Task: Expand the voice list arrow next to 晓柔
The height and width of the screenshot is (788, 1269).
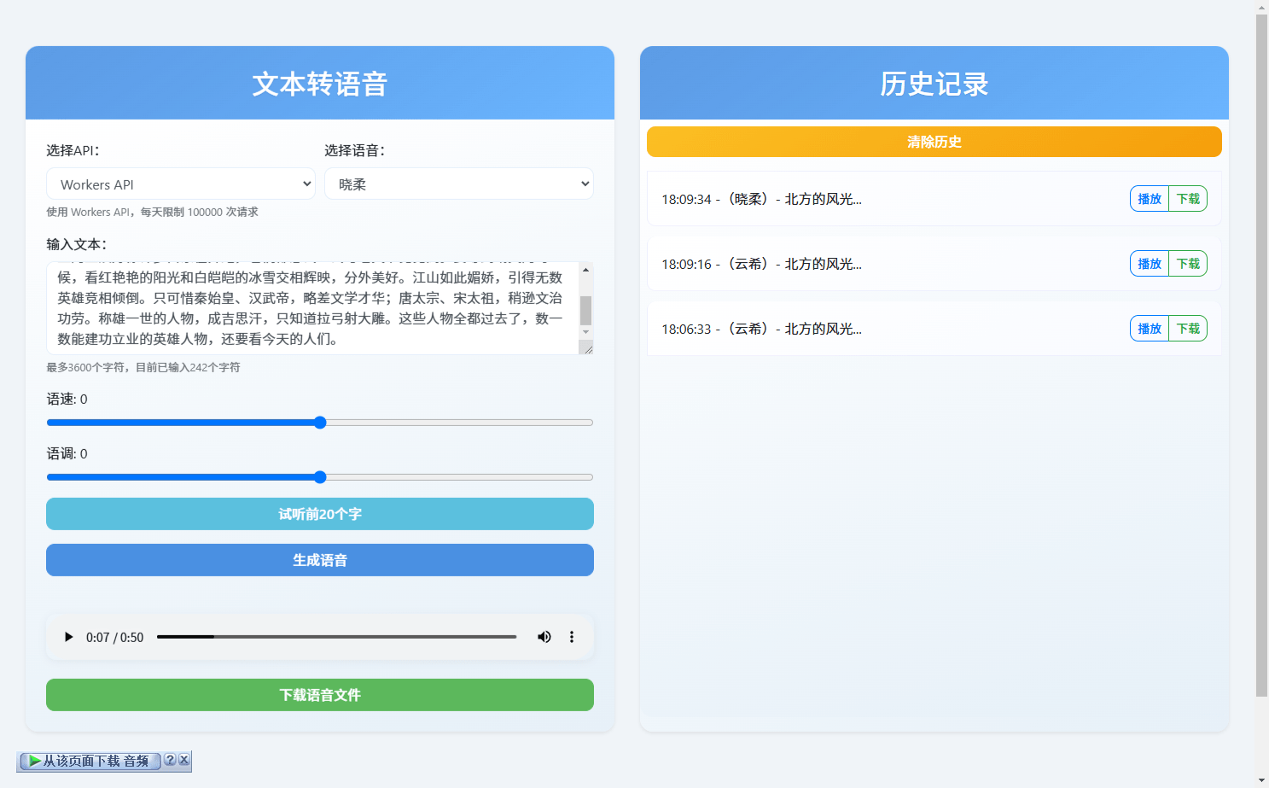Action: [585, 184]
